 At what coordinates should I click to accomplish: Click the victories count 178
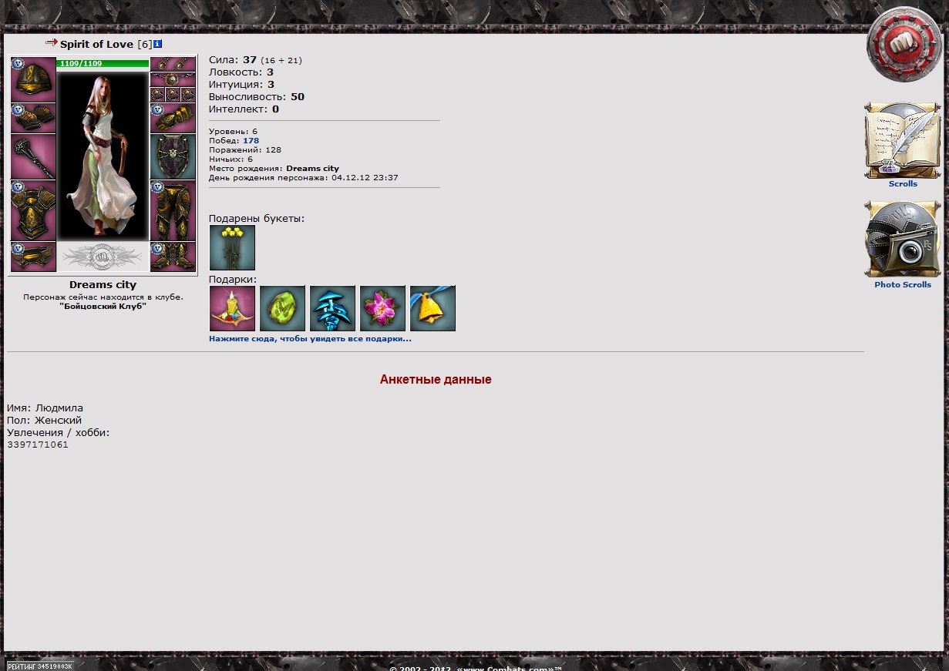[x=251, y=141]
